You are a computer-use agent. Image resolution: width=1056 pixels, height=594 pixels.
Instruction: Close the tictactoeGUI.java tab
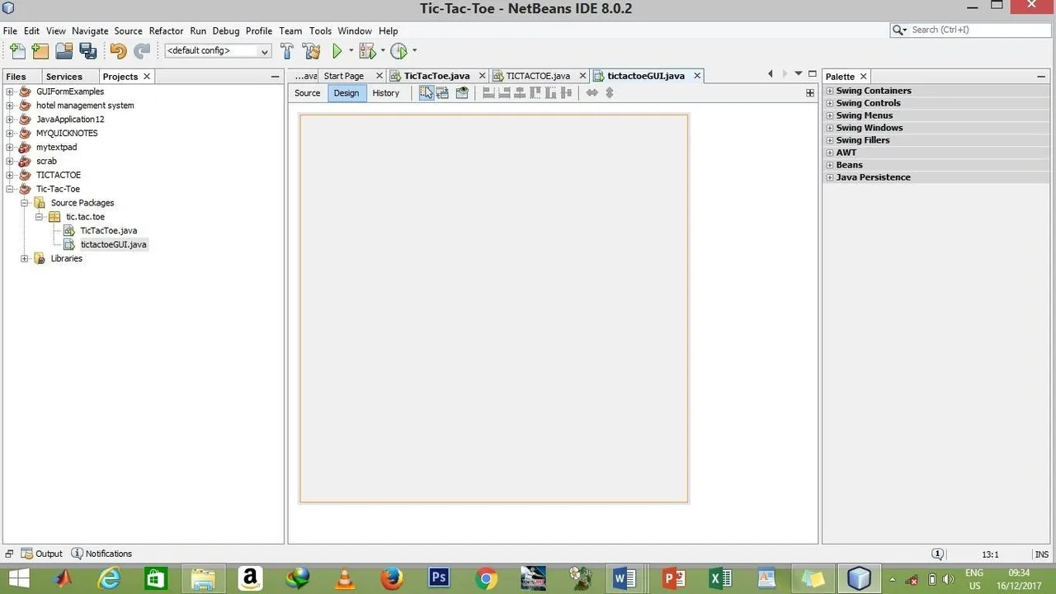click(x=696, y=76)
